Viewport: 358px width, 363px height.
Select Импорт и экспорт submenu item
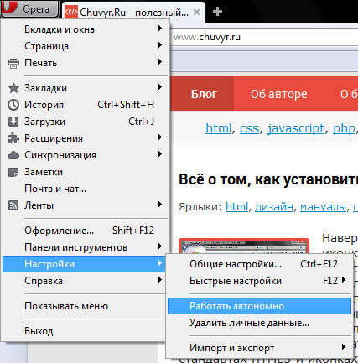[x=259, y=348]
